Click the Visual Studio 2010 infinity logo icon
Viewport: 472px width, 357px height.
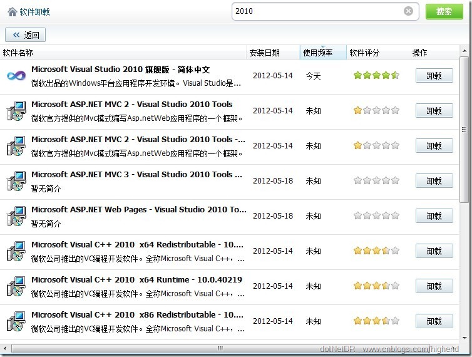pos(16,76)
